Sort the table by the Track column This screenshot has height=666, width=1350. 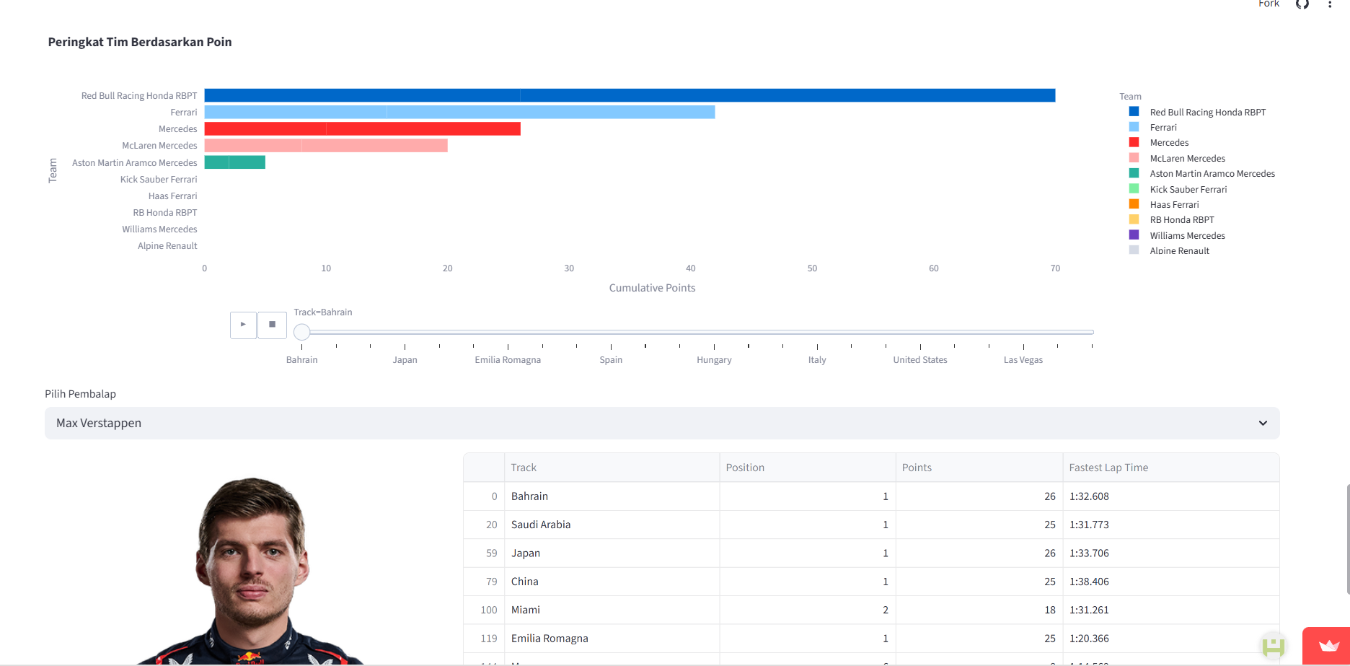[x=612, y=468]
